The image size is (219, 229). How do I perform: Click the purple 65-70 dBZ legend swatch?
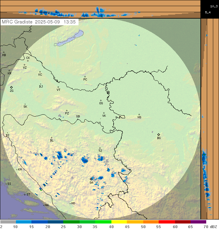[x=198, y=222]
